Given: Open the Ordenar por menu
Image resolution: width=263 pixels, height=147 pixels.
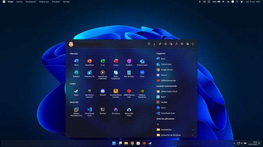Looking at the screenshot, I should pos(44,2).
